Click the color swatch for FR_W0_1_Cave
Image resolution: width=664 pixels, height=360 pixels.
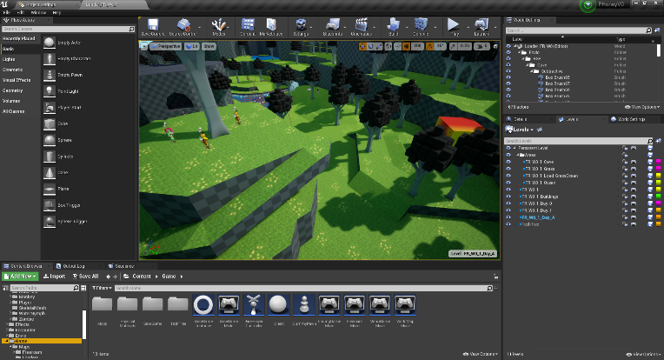point(659,162)
